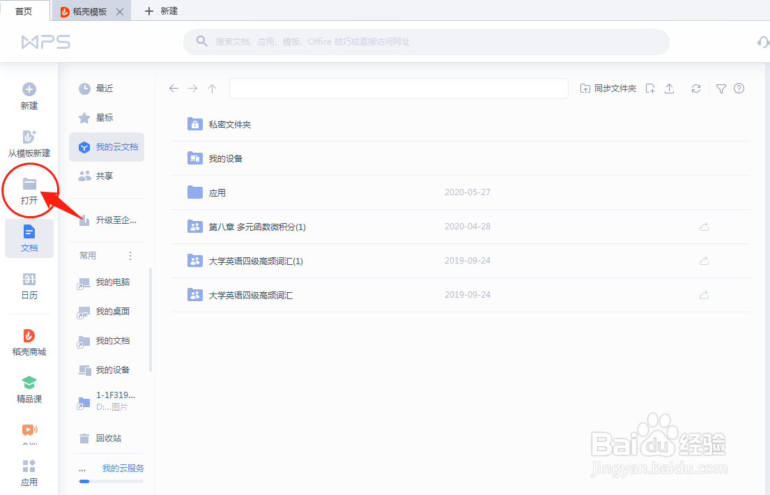
Task: Switch to the 首页 tab
Action: (24, 11)
